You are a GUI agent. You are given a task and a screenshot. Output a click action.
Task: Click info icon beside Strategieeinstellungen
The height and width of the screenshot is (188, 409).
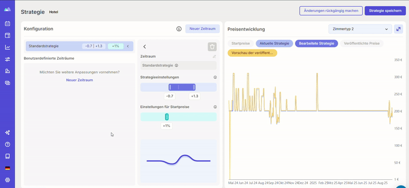[215, 77]
